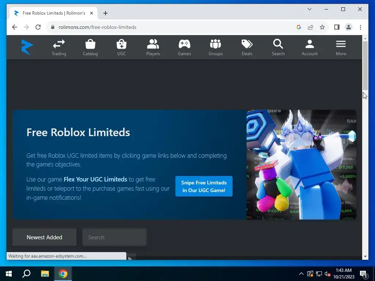Click the scrollbar down arrow
This screenshot has width=375, height=281.
click(365, 256)
